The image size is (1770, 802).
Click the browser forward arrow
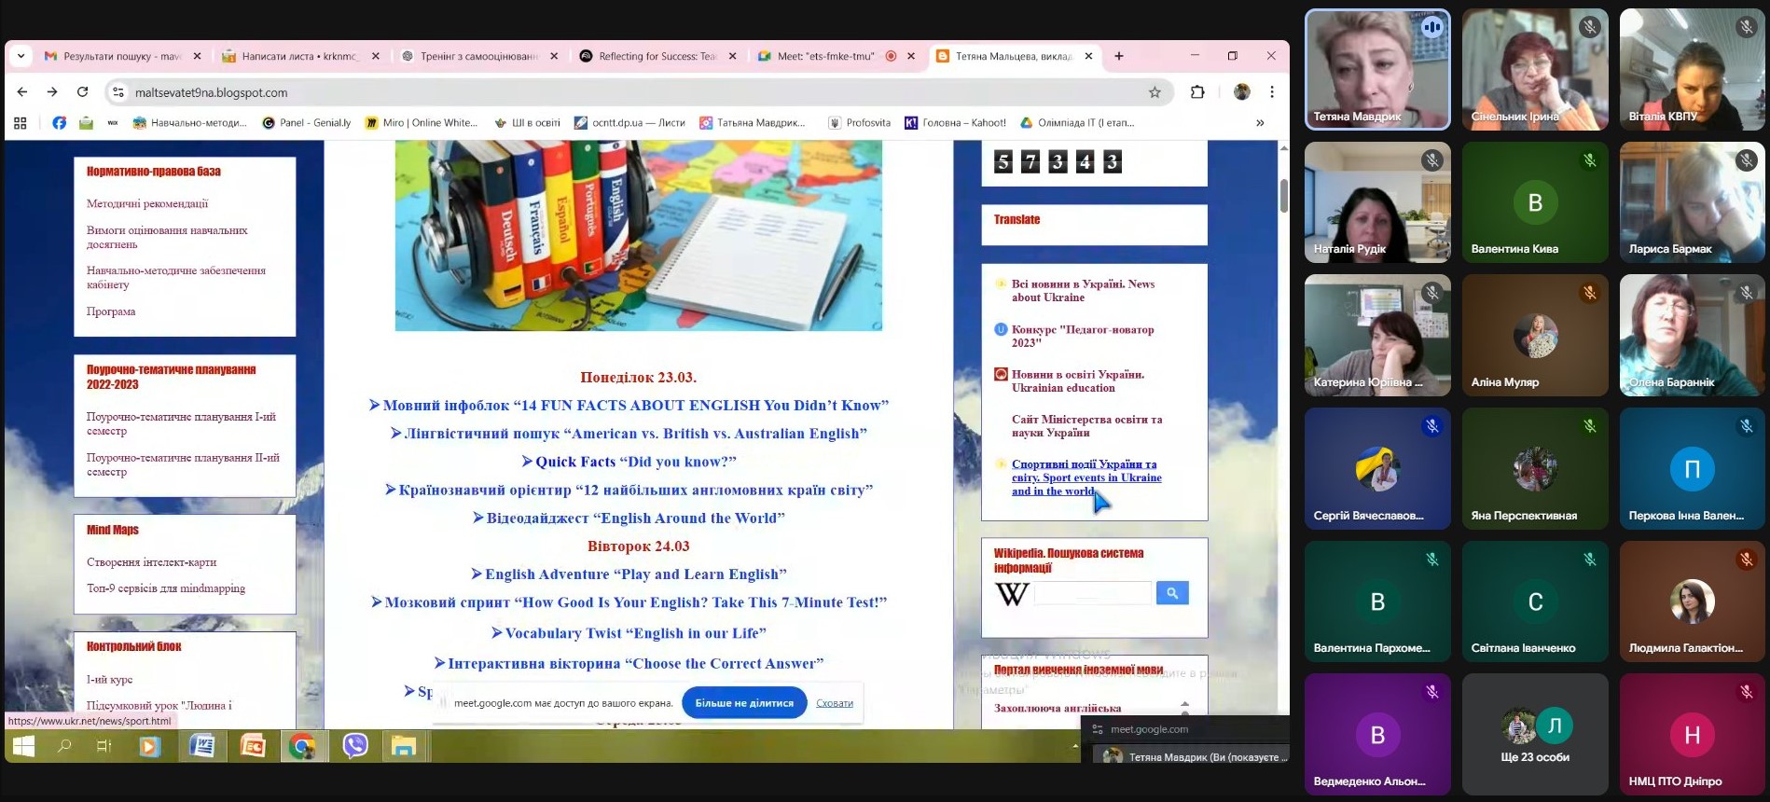pyautogui.click(x=52, y=92)
